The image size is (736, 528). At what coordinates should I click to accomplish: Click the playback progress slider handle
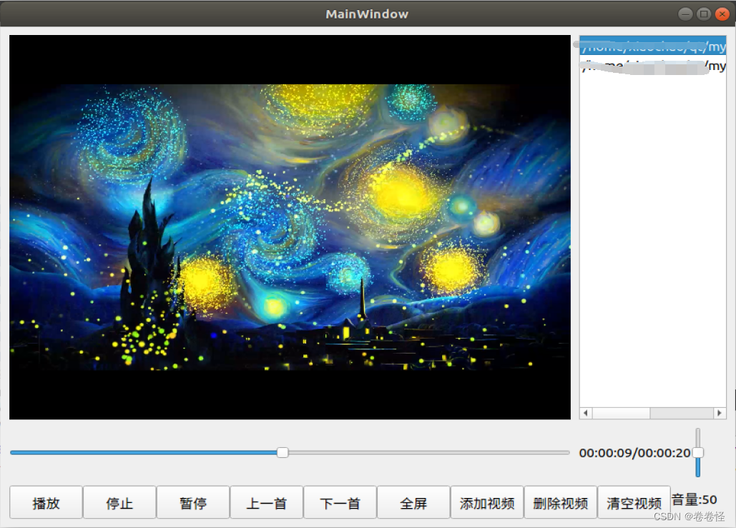[x=283, y=452]
